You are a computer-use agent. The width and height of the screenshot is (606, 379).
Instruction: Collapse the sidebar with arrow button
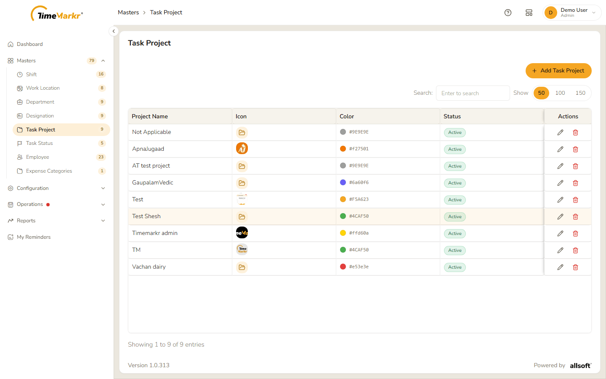tap(114, 31)
